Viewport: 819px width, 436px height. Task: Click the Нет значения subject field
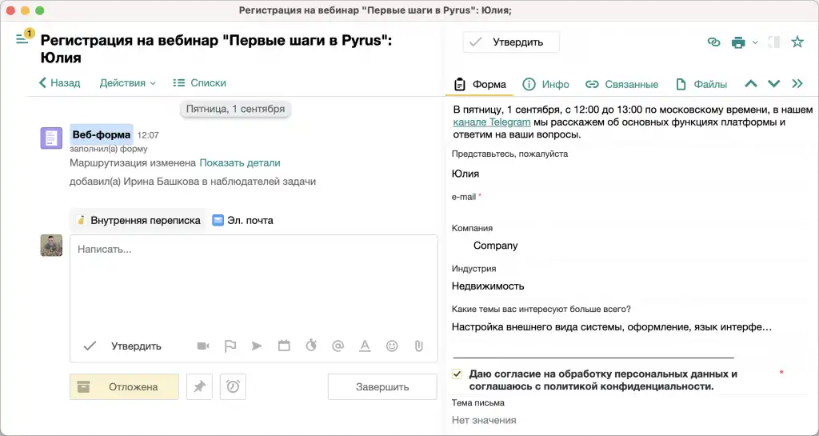click(x=484, y=420)
